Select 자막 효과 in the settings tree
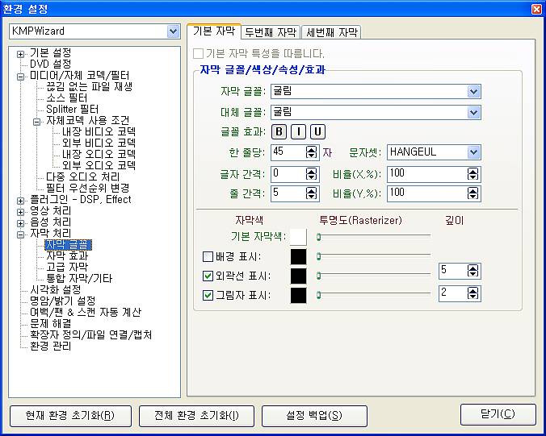This screenshot has height=436, width=546. (67, 255)
